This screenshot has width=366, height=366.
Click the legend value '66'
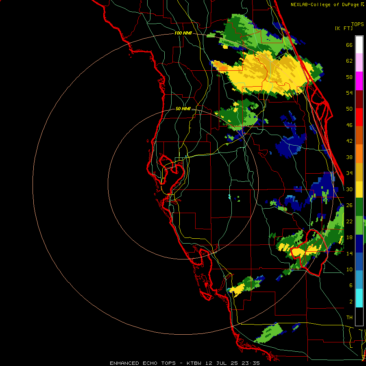(x=349, y=45)
